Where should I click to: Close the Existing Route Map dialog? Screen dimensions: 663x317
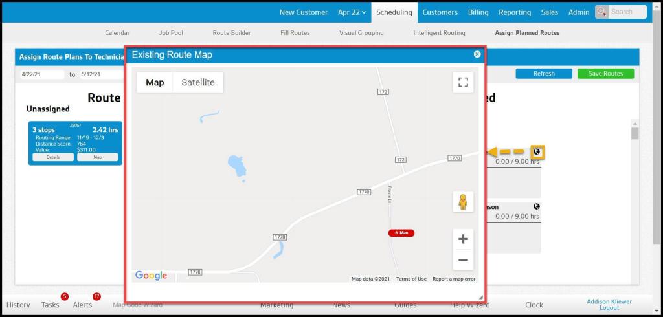tap(477, 54)
